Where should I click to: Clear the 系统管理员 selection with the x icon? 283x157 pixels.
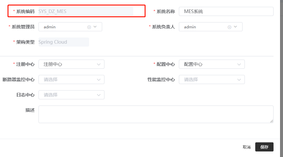tap(89, 27)
